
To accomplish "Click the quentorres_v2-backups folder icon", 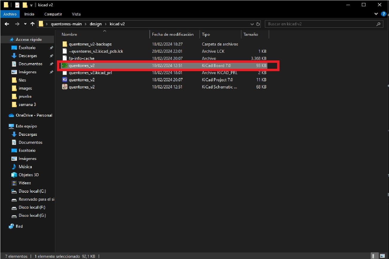I will coord(65,44).
